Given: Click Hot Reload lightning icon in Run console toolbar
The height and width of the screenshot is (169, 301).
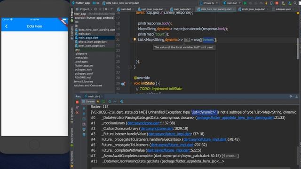Looking at the screenshot, I should (98, 101).
